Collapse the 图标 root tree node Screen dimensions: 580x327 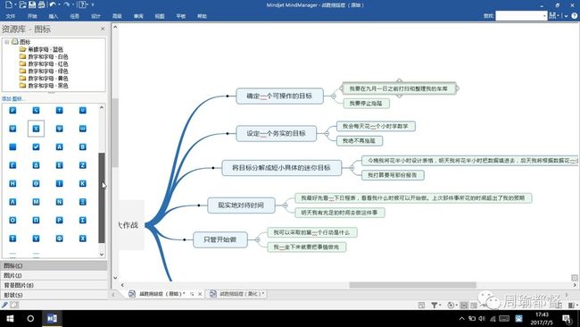pyautogui.click(x=6, y=42)
